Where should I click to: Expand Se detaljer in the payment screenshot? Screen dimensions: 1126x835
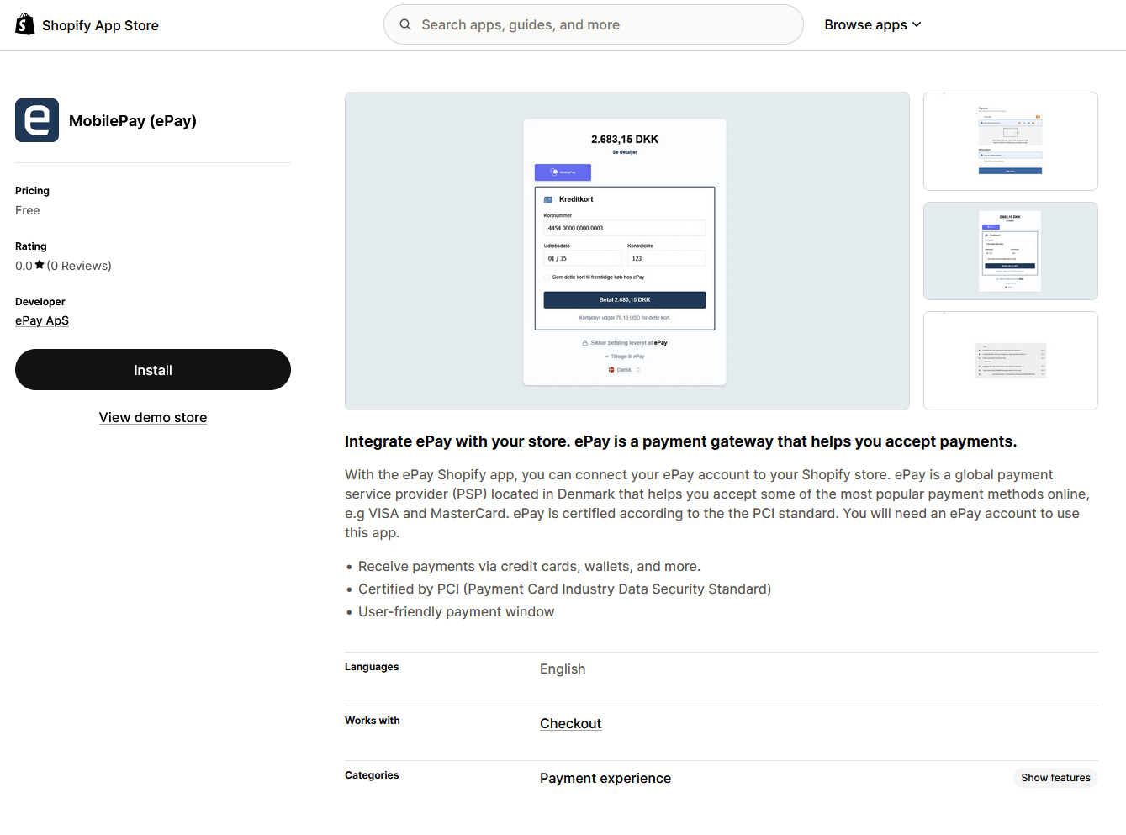click(625, 152)
